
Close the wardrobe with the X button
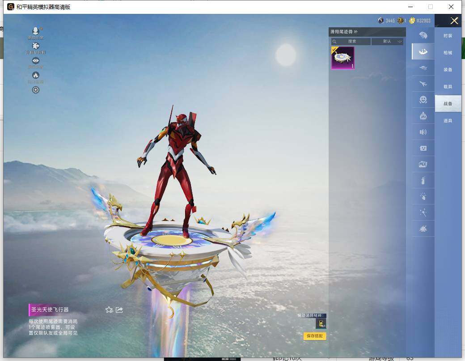tap(454, 21)
